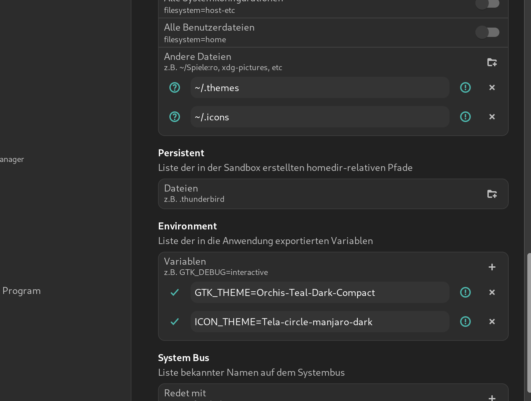Click the help icon beside ~/.themes
The image size is (531, 401).
point(175,87)
